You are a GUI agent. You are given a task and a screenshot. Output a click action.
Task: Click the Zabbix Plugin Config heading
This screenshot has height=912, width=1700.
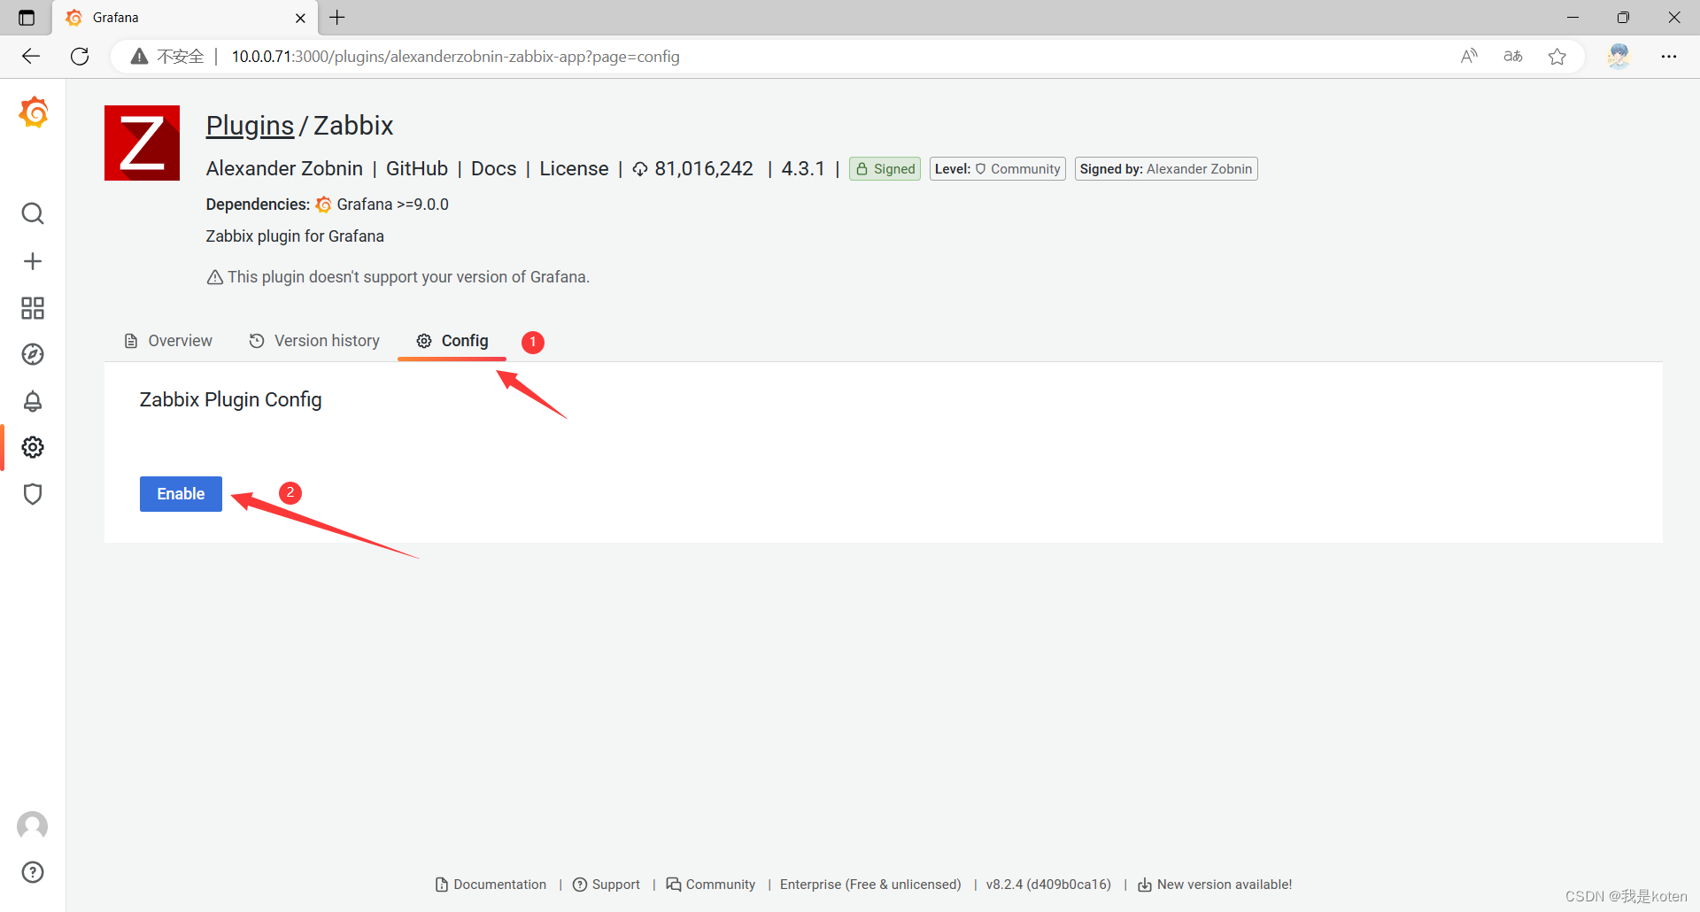click(230, 399)
